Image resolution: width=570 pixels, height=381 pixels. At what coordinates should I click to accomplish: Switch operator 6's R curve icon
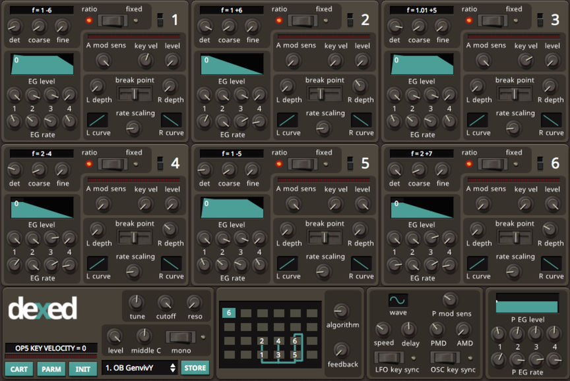click(x=551, y=264)
